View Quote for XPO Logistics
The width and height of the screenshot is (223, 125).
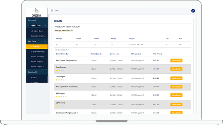(176, 87)
